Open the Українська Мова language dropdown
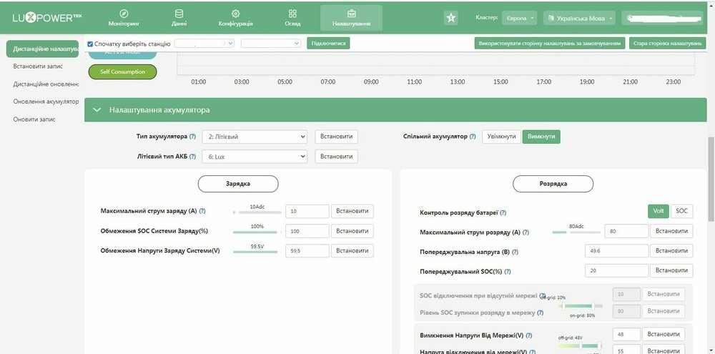 point(580,19)
